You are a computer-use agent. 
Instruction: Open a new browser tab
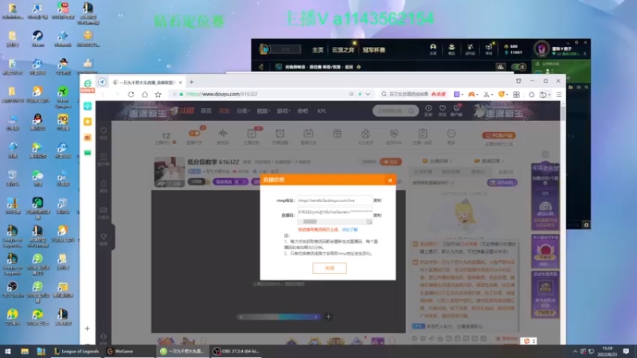[x=191, y=82]
